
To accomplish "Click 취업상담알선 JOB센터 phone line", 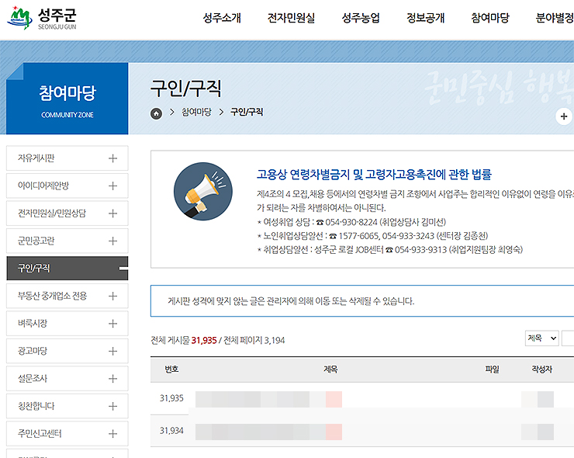I will [x=390, y=250].
